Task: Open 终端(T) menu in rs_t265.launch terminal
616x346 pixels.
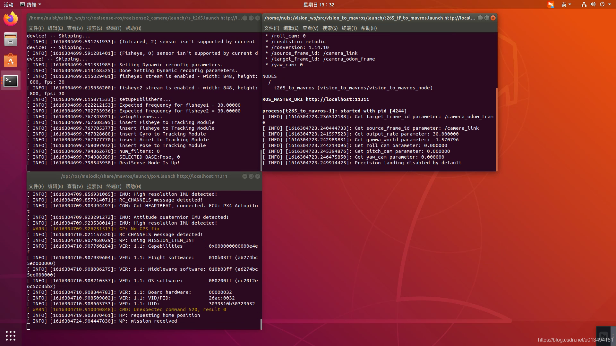Action: click(114, 28)
